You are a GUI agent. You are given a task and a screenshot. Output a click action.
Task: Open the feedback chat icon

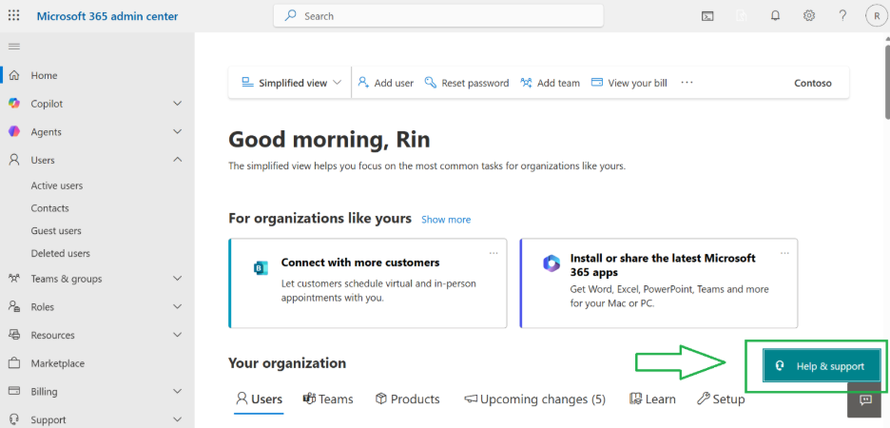pos(865,400)
